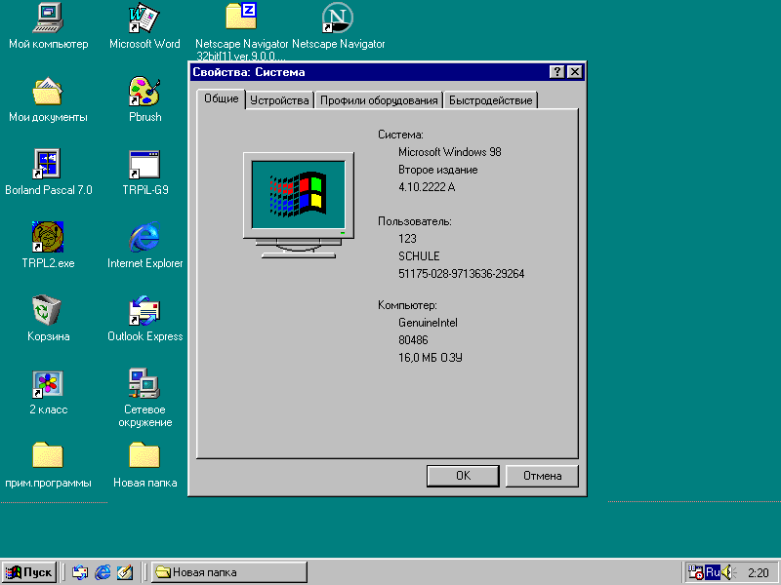Select the Netscape Navigator N shortcut icon

[x=337, y=18]
